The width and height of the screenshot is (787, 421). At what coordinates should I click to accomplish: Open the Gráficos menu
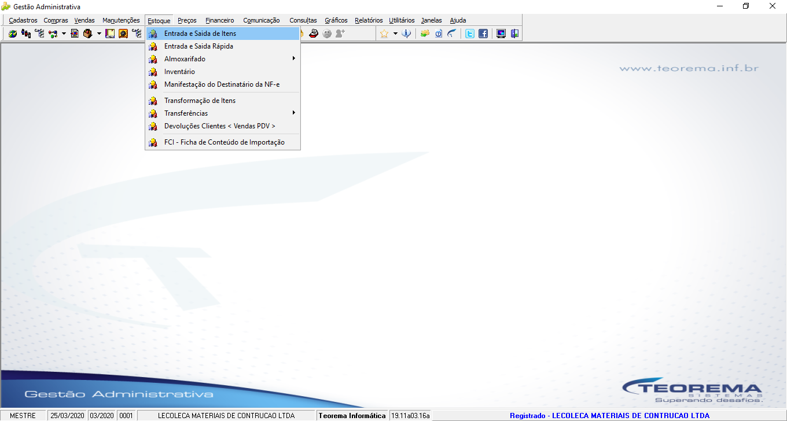(336, 20)
